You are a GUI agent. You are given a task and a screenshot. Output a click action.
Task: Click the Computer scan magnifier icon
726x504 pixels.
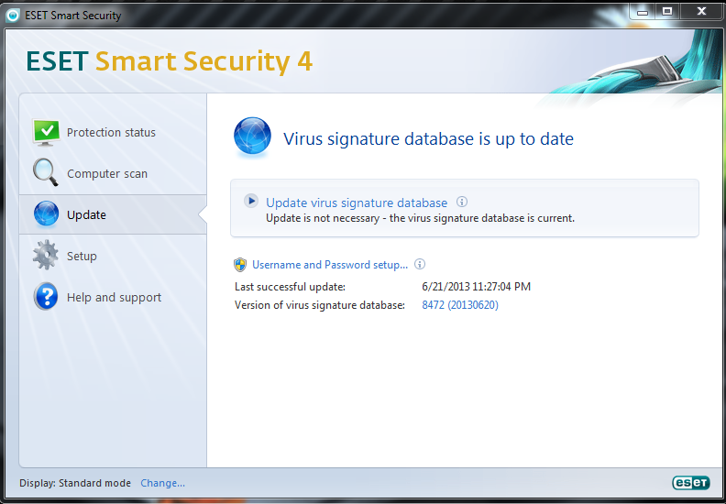[x=46, y=172]
